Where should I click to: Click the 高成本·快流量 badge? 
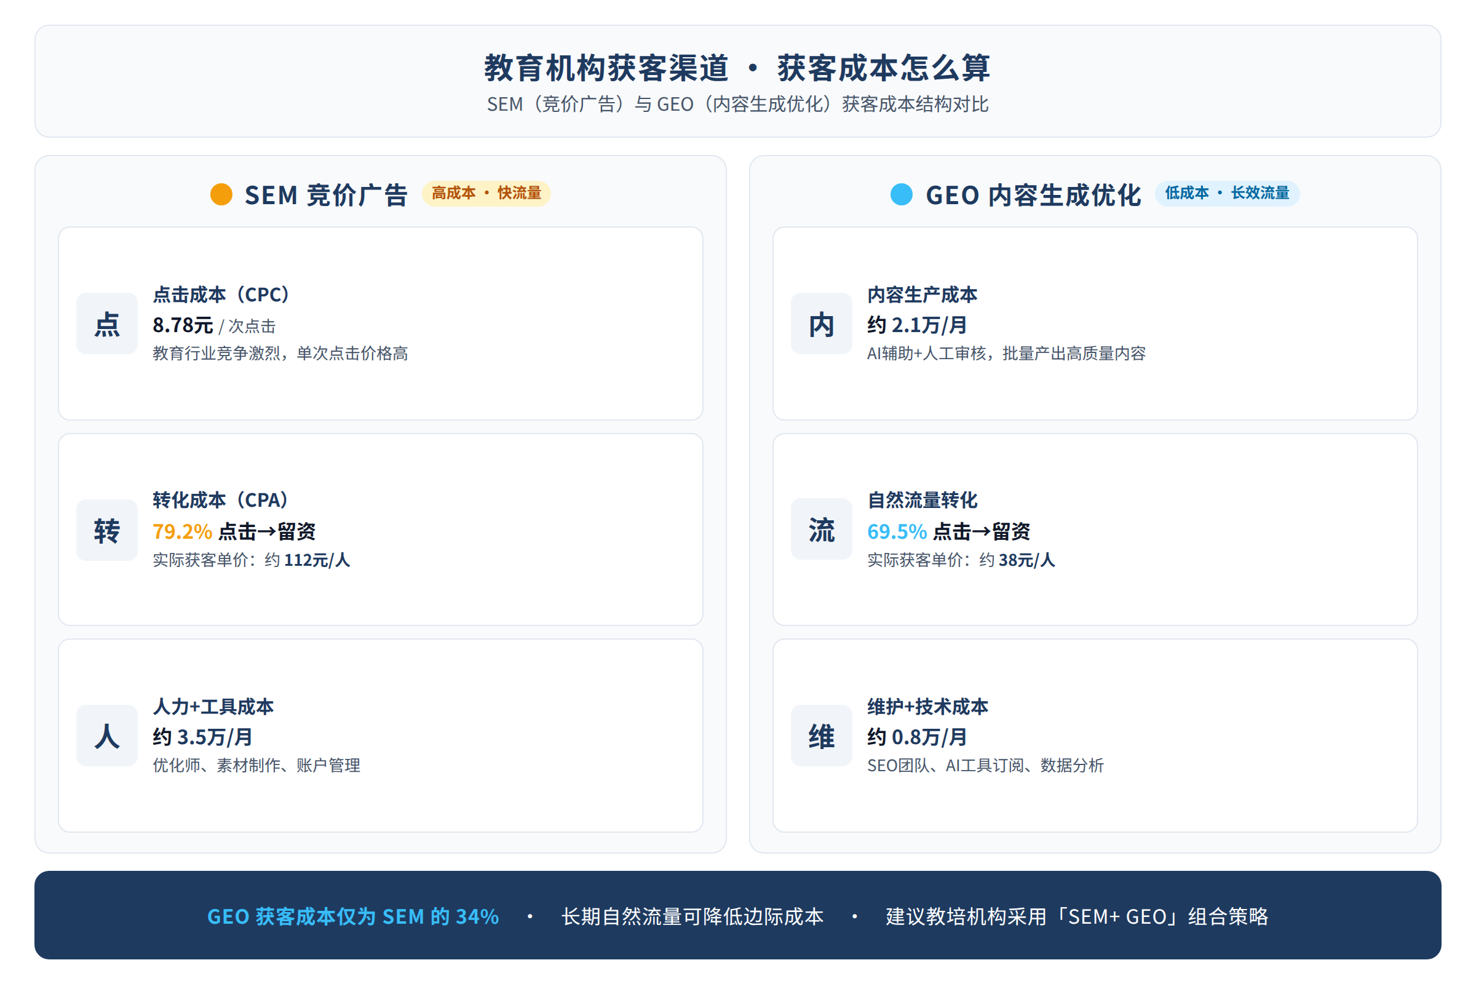pos(486,193)
